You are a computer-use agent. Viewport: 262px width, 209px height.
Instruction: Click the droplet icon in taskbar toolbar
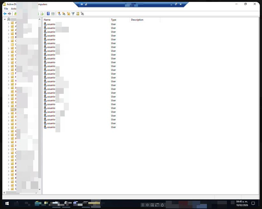click(162, 205)
